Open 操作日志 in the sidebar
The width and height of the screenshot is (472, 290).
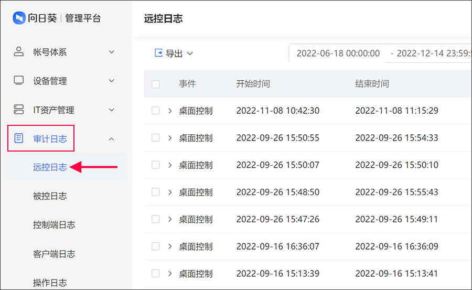point(50,283)
